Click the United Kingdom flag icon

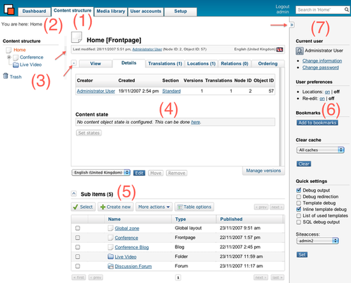tap(280, 50)
